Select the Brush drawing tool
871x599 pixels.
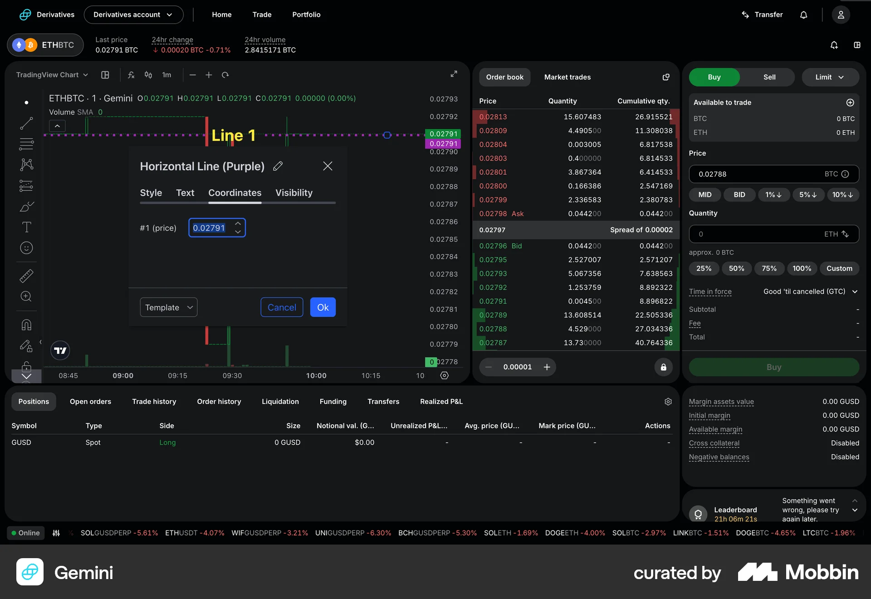tap(26, 206)
